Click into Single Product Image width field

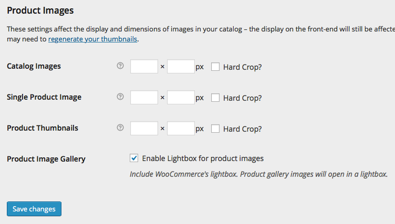(144, 98)
